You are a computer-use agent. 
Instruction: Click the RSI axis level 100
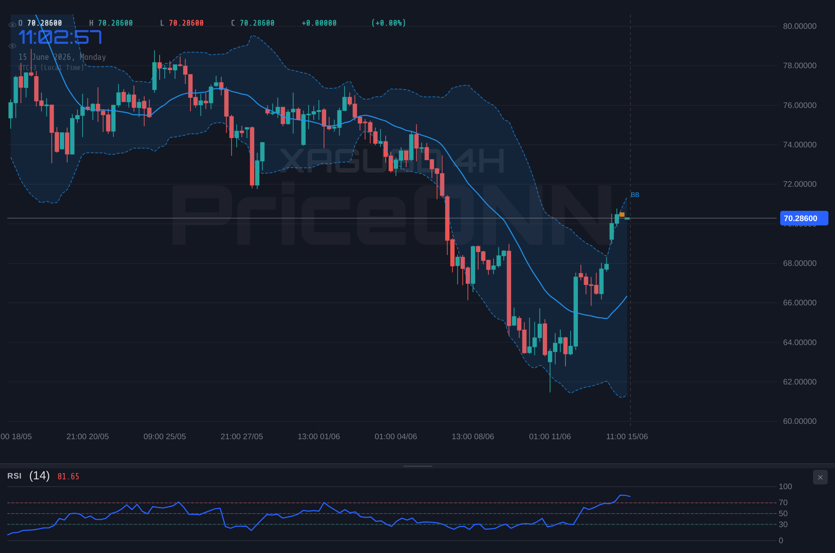(x=785, y=487)
